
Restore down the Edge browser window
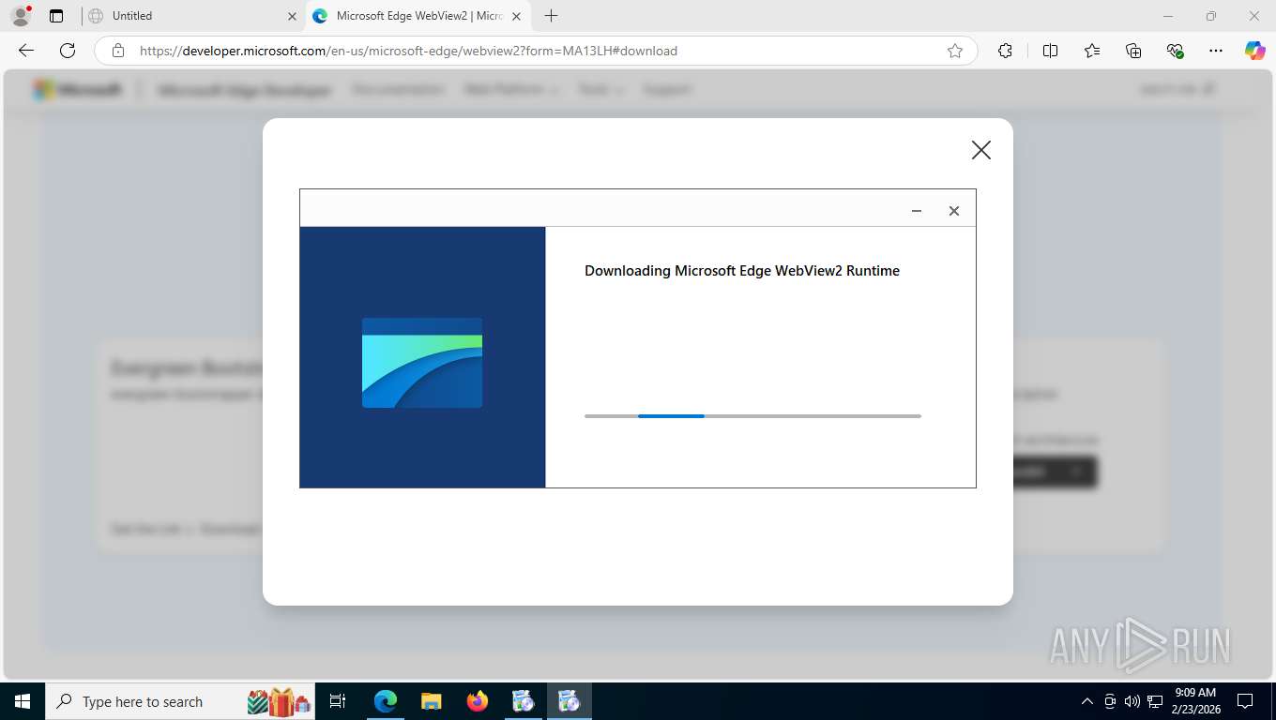coord(1211,16)
